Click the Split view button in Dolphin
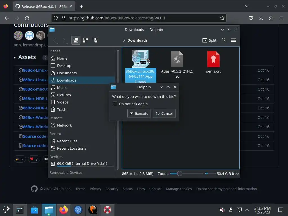This screenshot has height=216, width=288. (209, 40)
